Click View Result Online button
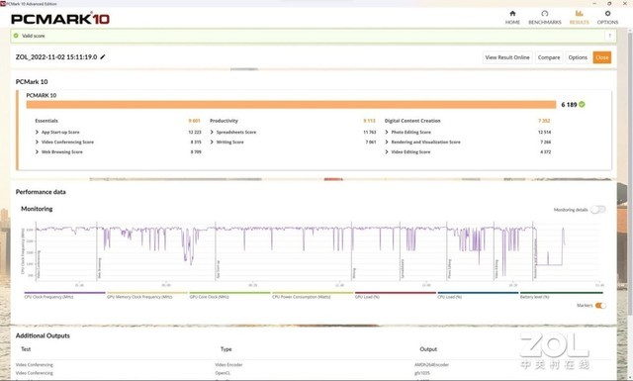Image resolution: width=633 pixels, height=381 pixels. pos(507,57)
